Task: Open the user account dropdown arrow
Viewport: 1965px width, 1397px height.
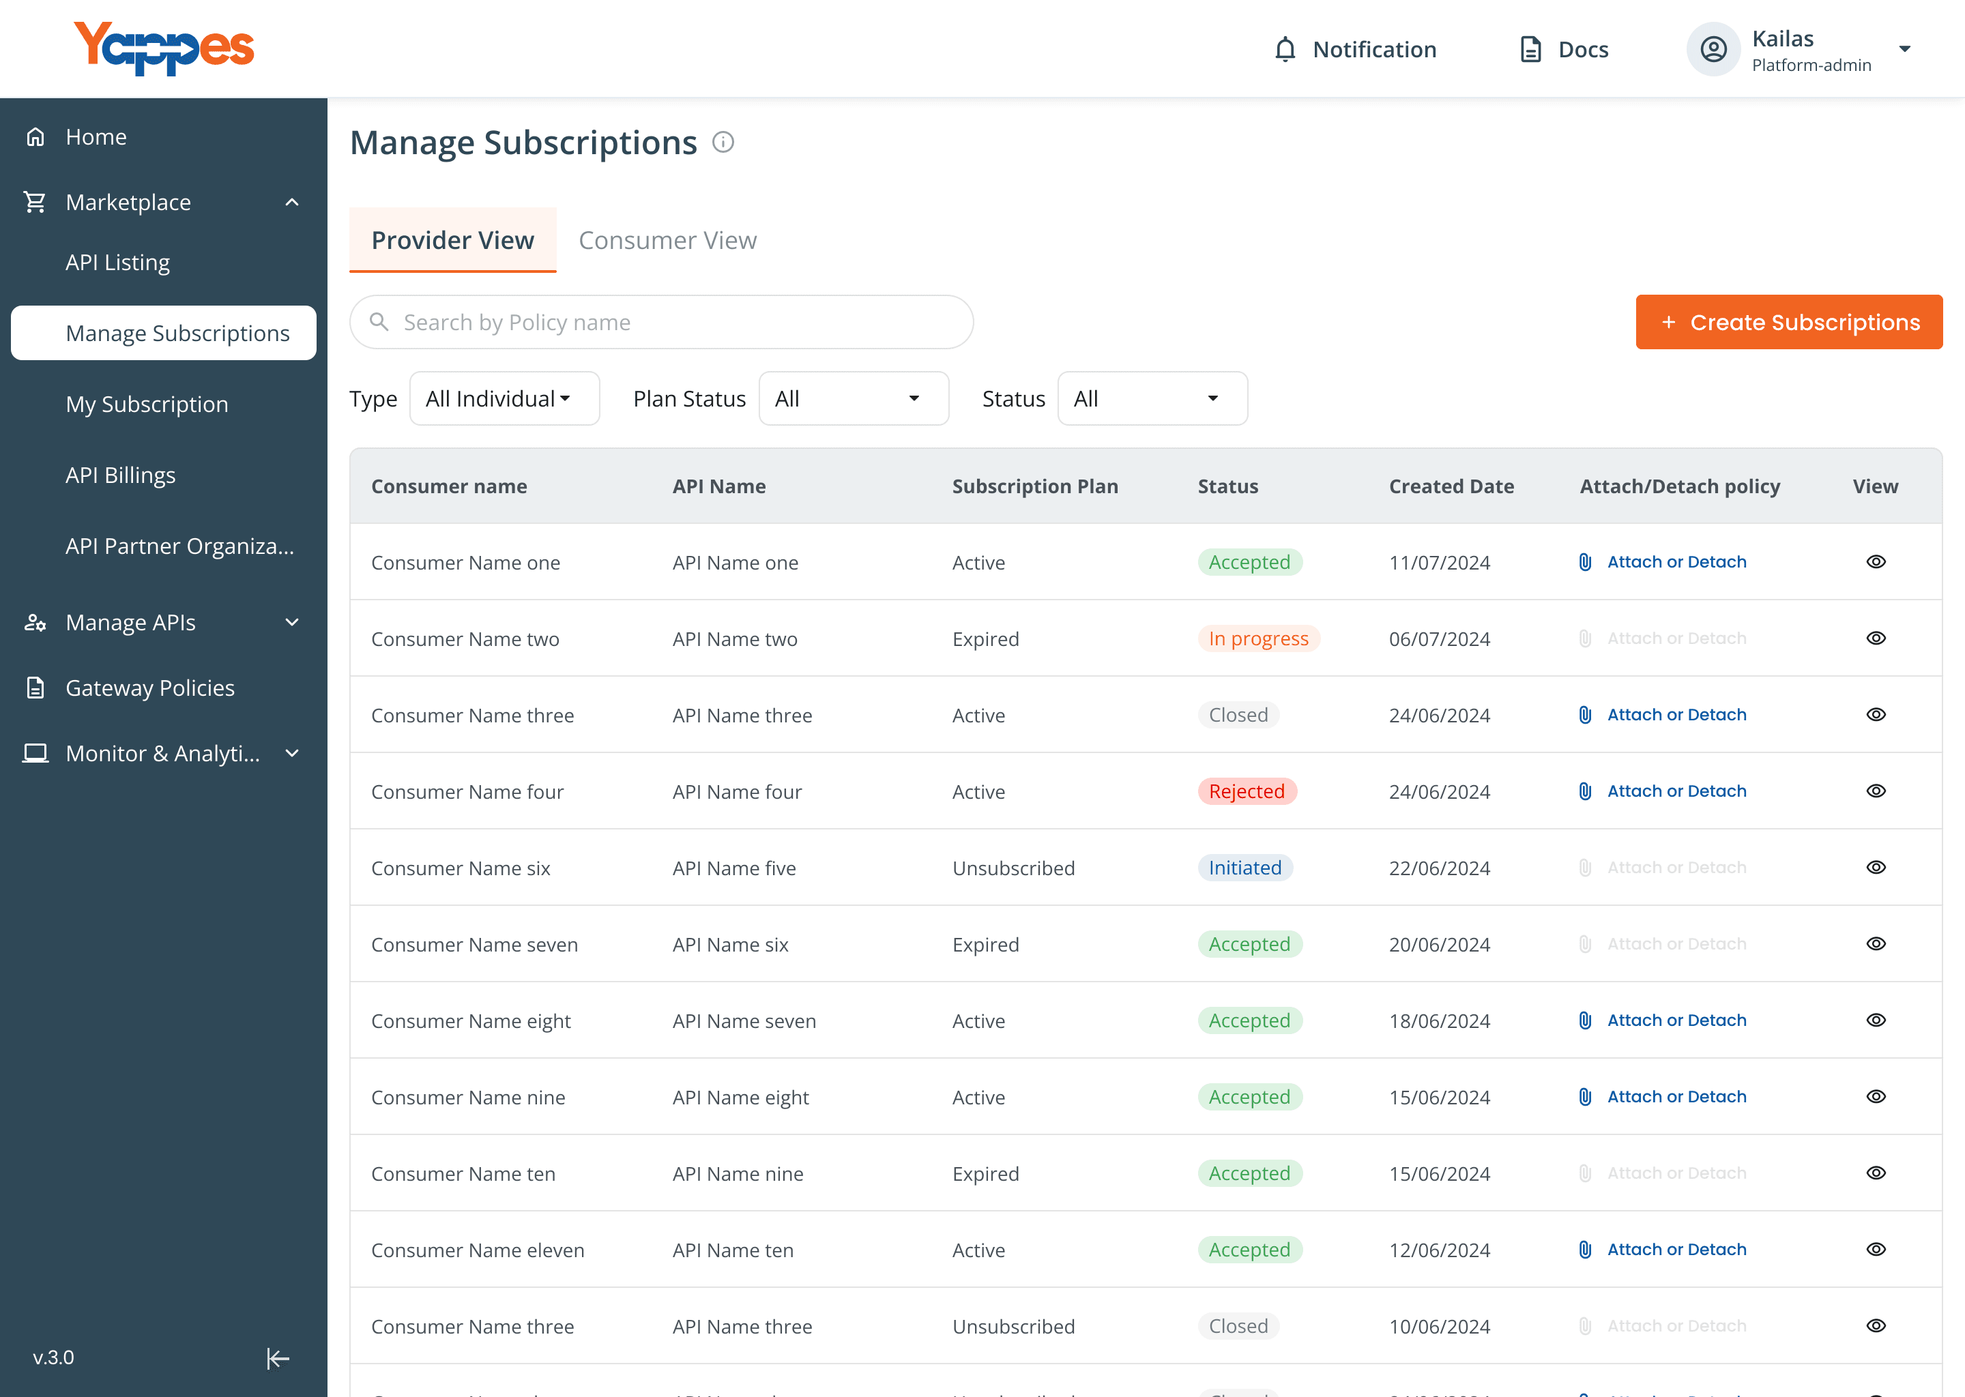Action: pyautogui.click(x=1905, y=49)
